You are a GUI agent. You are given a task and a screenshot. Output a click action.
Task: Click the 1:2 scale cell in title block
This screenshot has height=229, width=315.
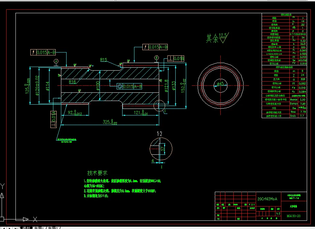coord(278,213)
